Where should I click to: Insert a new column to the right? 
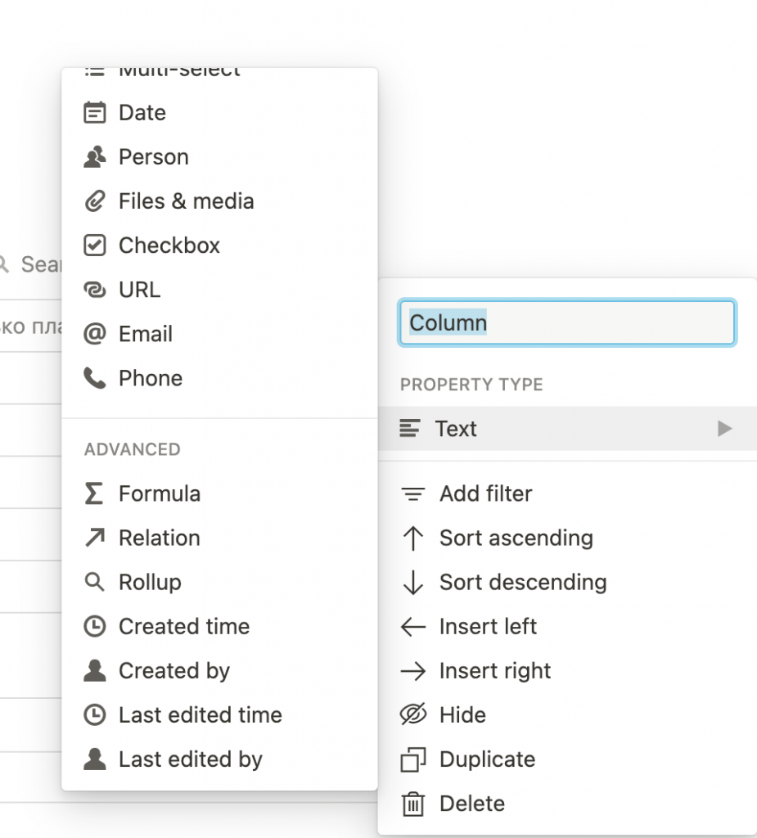point(494,671)
